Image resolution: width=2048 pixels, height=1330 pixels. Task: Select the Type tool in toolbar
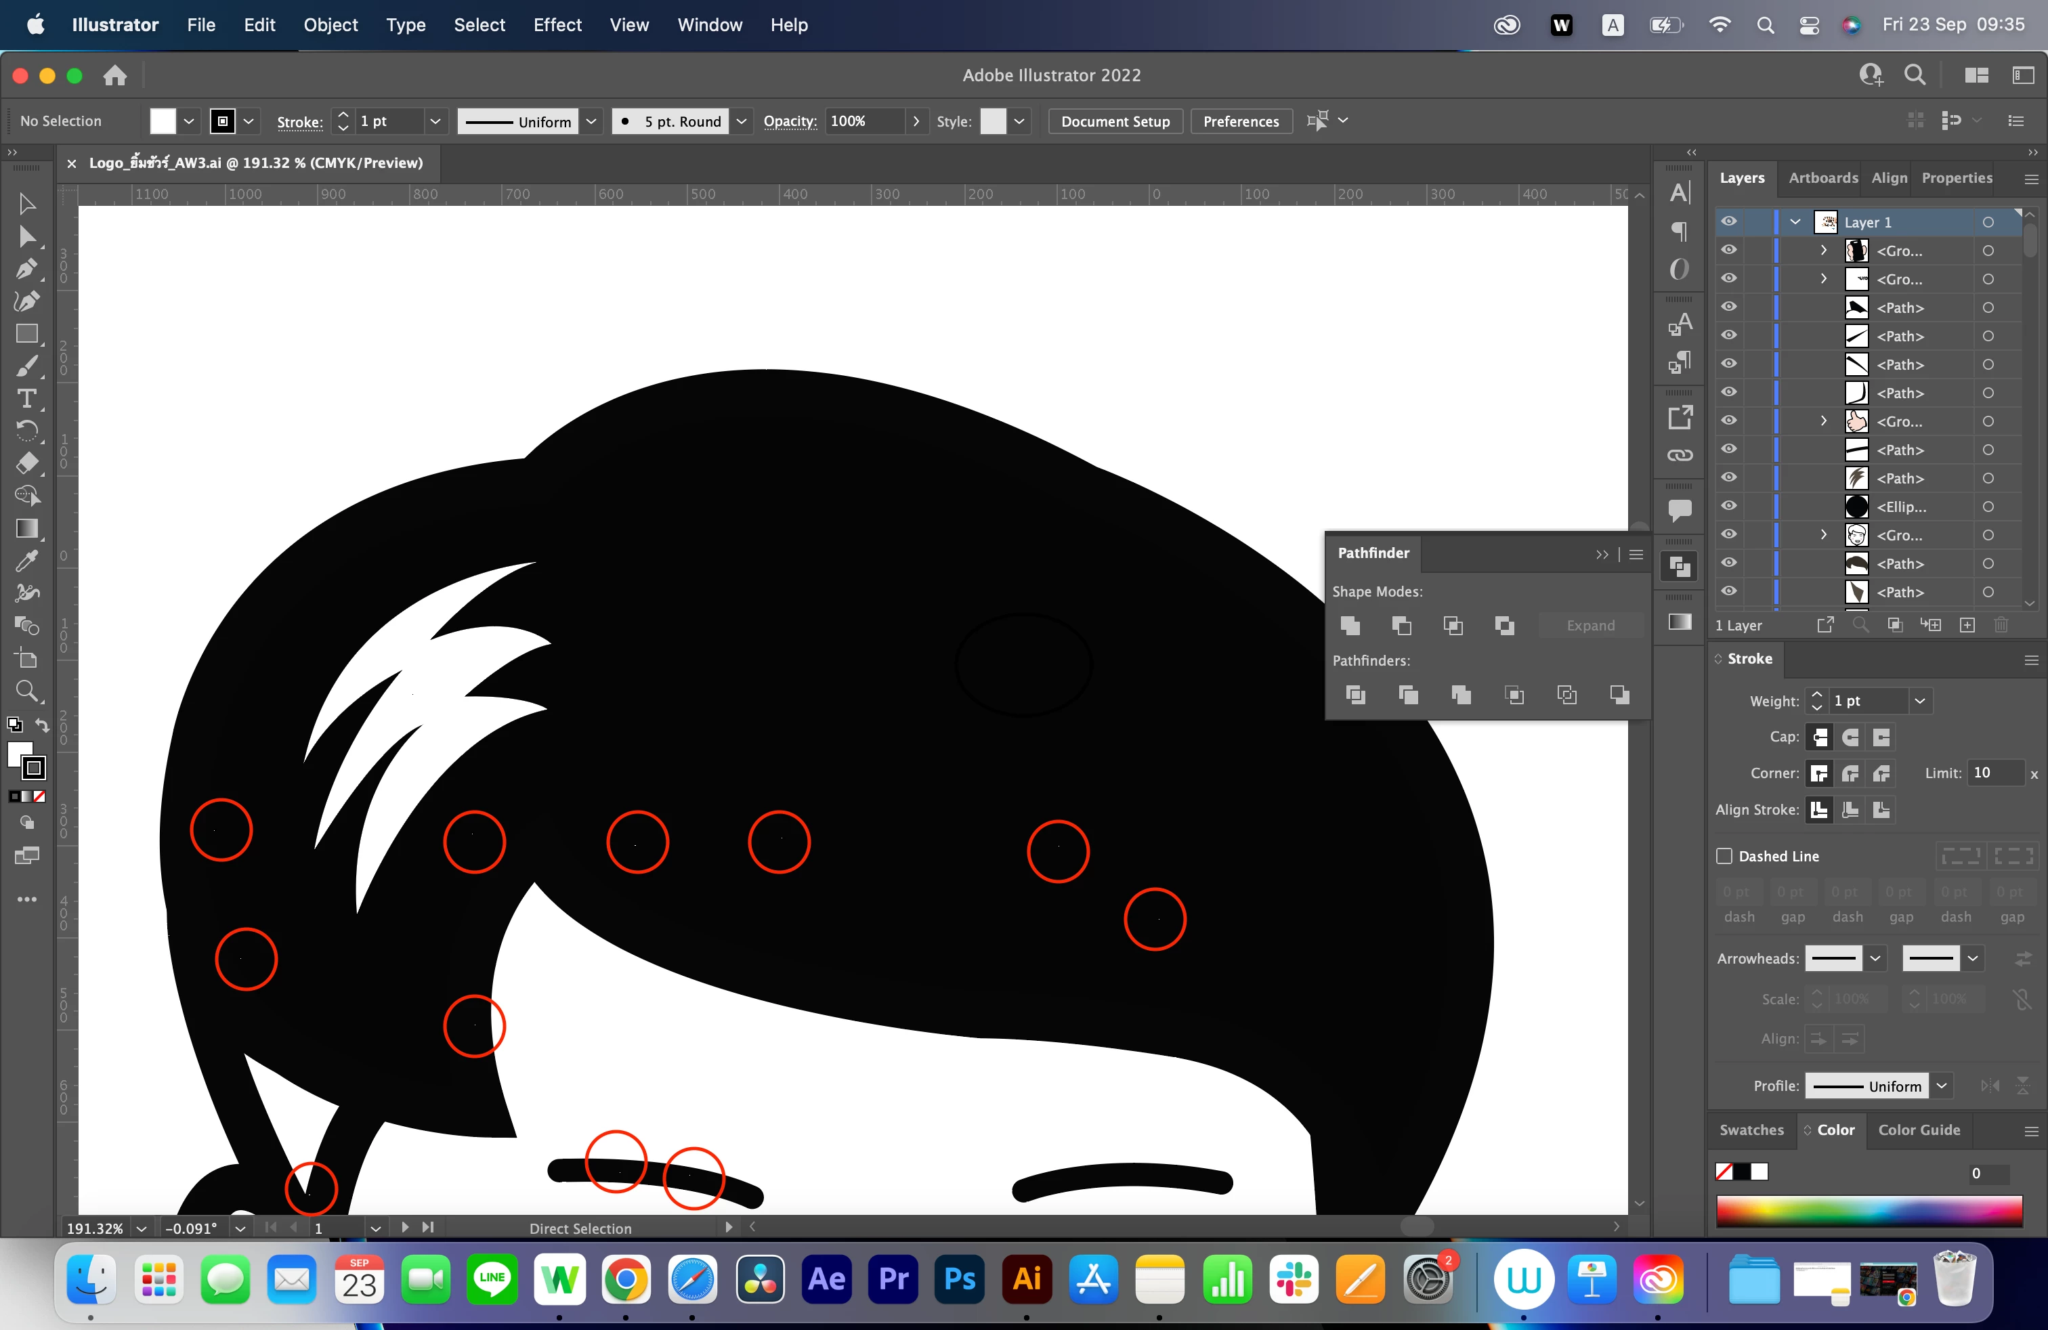click(26, 399)
